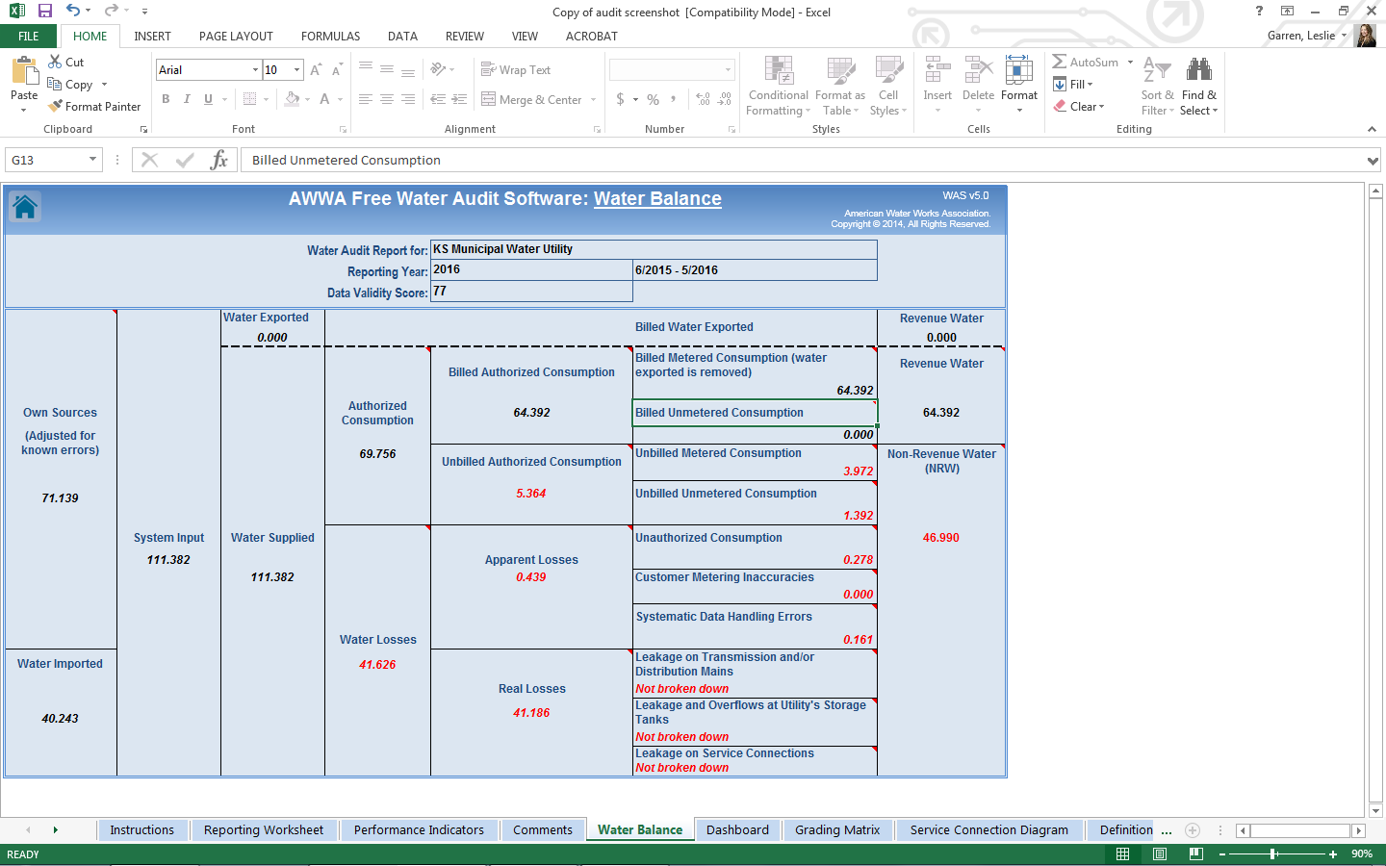The height and width of the screenshot is (866, 1386).
Task: Increase decimal places
Action: point(703,99)
